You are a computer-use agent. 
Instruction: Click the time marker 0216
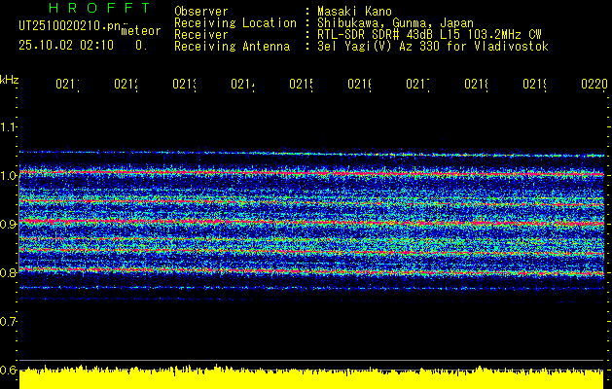click(360, 84)
